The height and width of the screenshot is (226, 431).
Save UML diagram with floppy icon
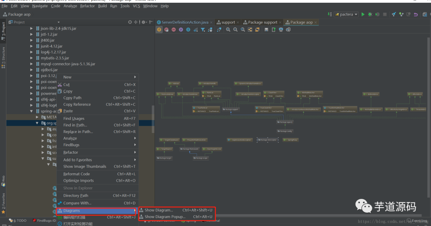266,30
